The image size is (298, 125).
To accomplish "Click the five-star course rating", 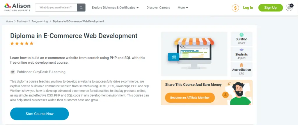I will pos(22,44).
